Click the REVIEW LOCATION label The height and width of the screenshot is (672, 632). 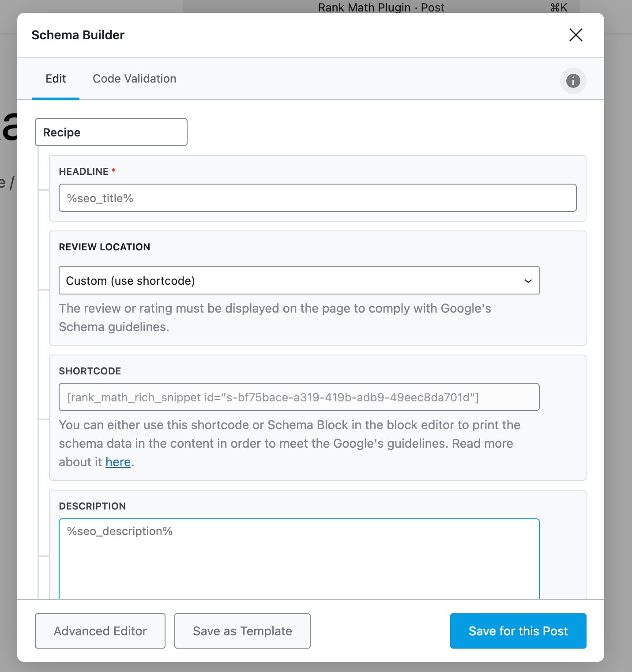pyautogui.click(x=105, y=247)
